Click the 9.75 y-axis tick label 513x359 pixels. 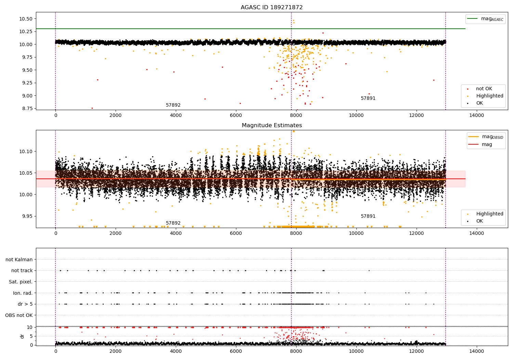[27, 57]
